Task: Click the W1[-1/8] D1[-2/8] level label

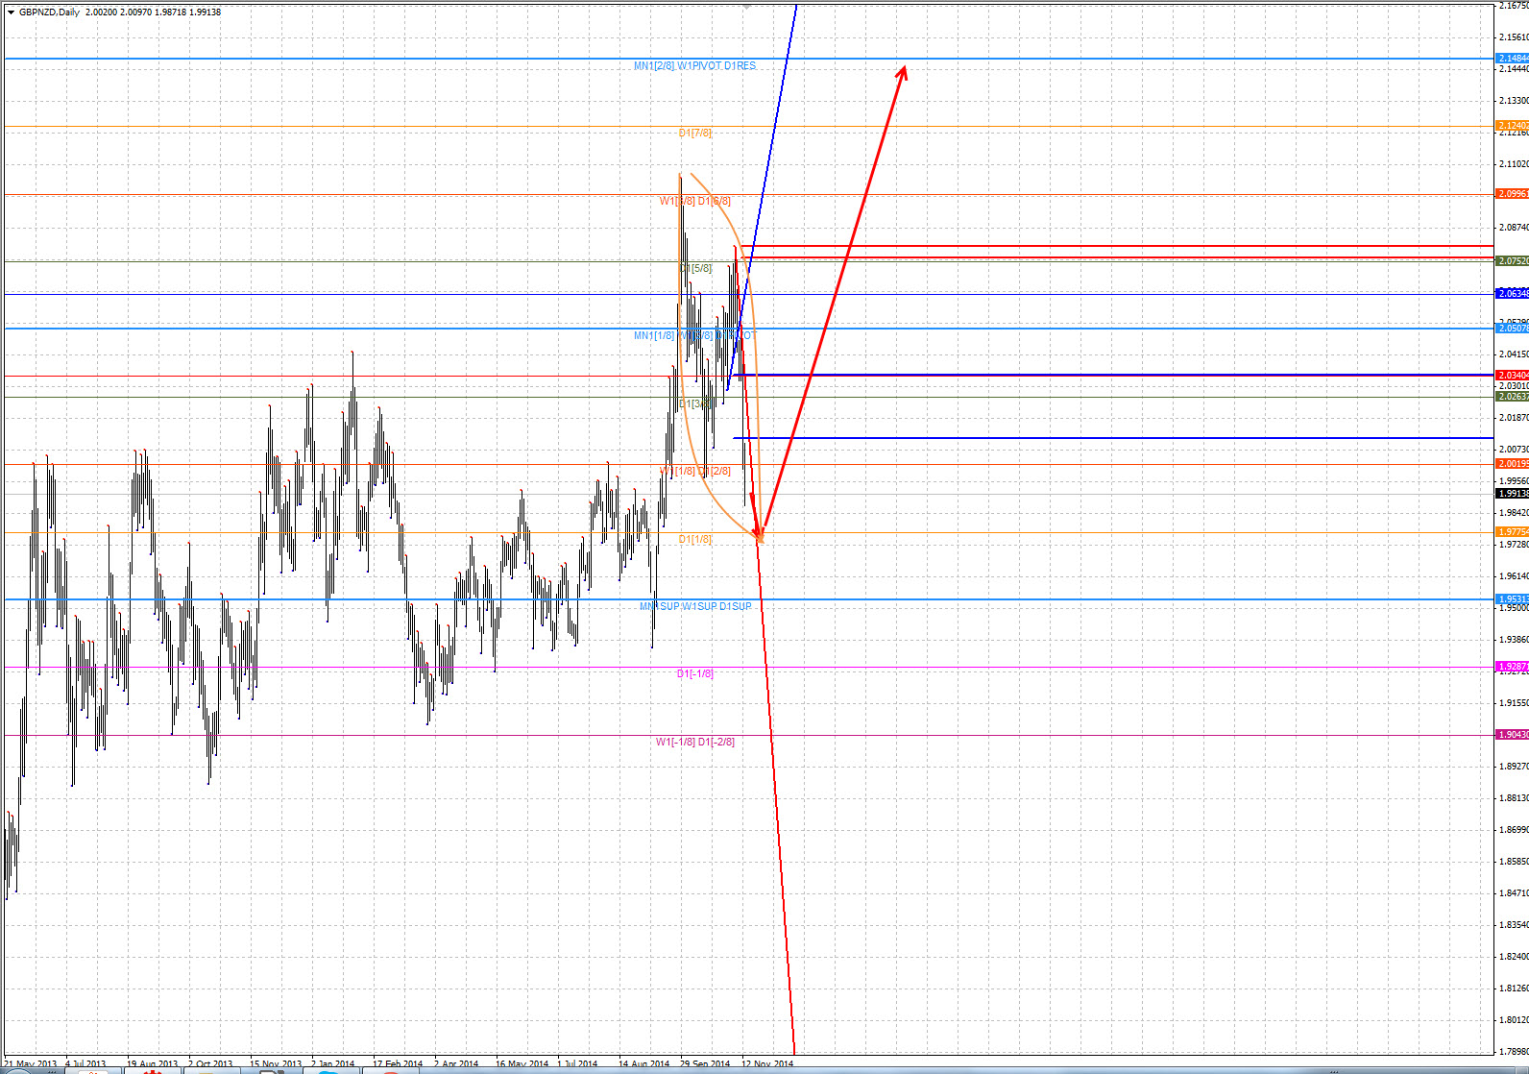Action: [x=694, y=743]
